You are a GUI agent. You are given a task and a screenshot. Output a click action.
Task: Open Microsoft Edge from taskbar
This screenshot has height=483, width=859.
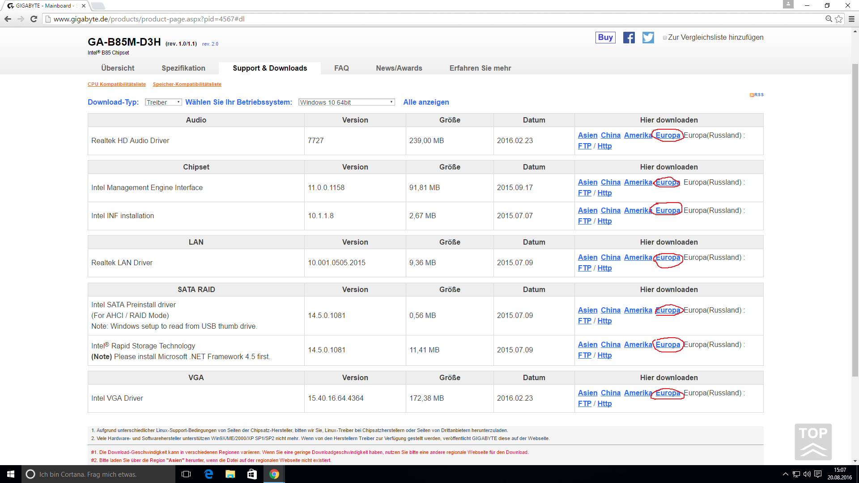tap(208, 474)
